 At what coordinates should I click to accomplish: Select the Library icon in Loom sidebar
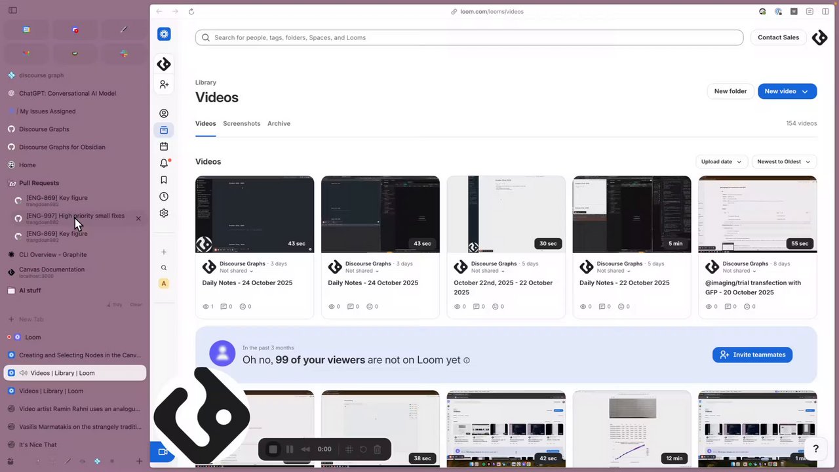tap(164, 130)
